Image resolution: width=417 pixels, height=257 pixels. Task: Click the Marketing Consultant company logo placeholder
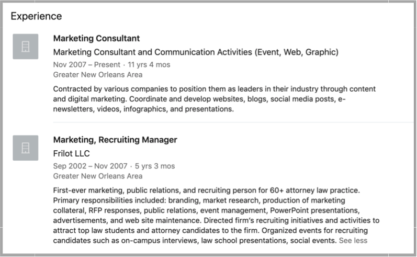(x=26, y=47)
